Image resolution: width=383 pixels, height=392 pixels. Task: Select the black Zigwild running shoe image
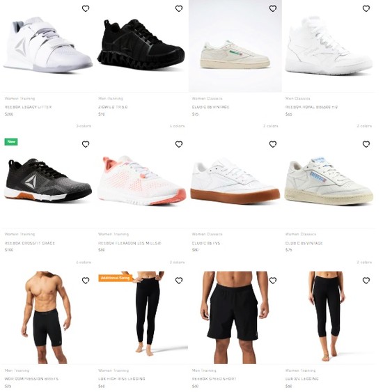(141, 44)
